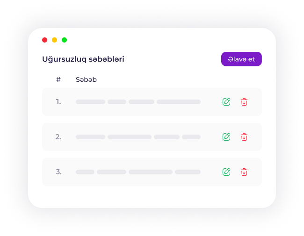The height and width of the screenshot is (236, 304).
Task: Select the row number 1. label
Action: [x=58, y=102]
